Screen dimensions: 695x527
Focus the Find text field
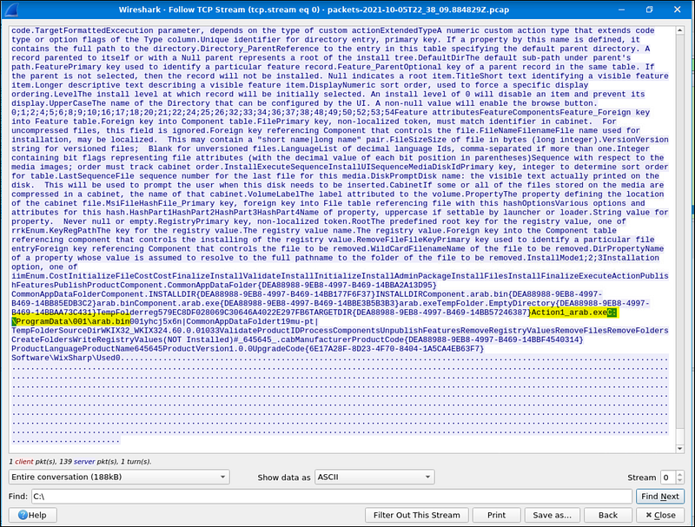coord(330,497)
